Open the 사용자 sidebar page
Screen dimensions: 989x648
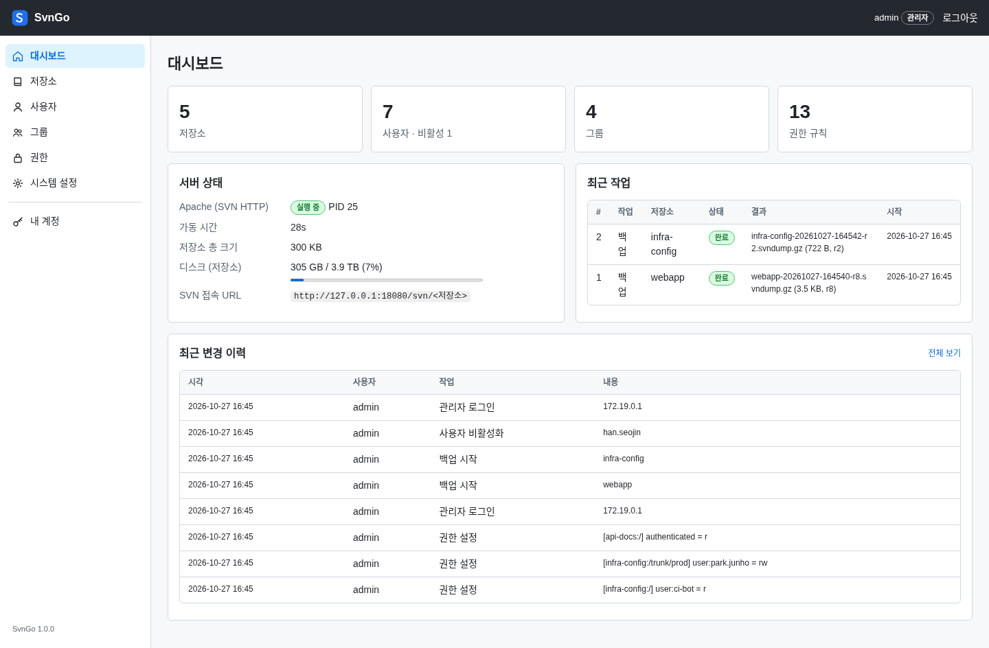point(75,107)
